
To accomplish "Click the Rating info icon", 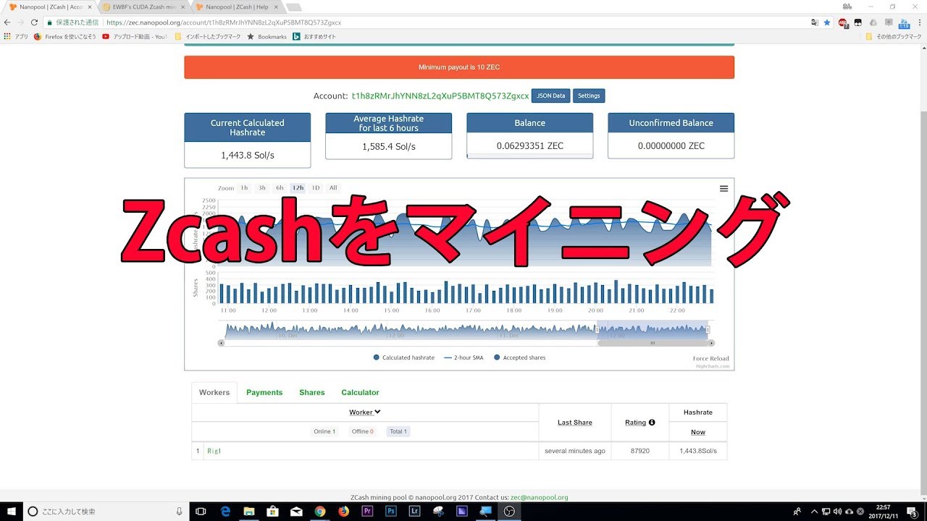I will click(x=652, y=423).
